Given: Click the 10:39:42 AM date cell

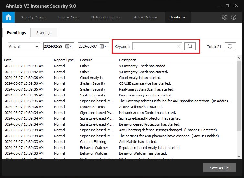Looking at the screenshot, I should [24, 72].
